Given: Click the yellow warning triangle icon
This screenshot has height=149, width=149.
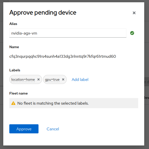Looking at the screenshot, I should [13, 103].
